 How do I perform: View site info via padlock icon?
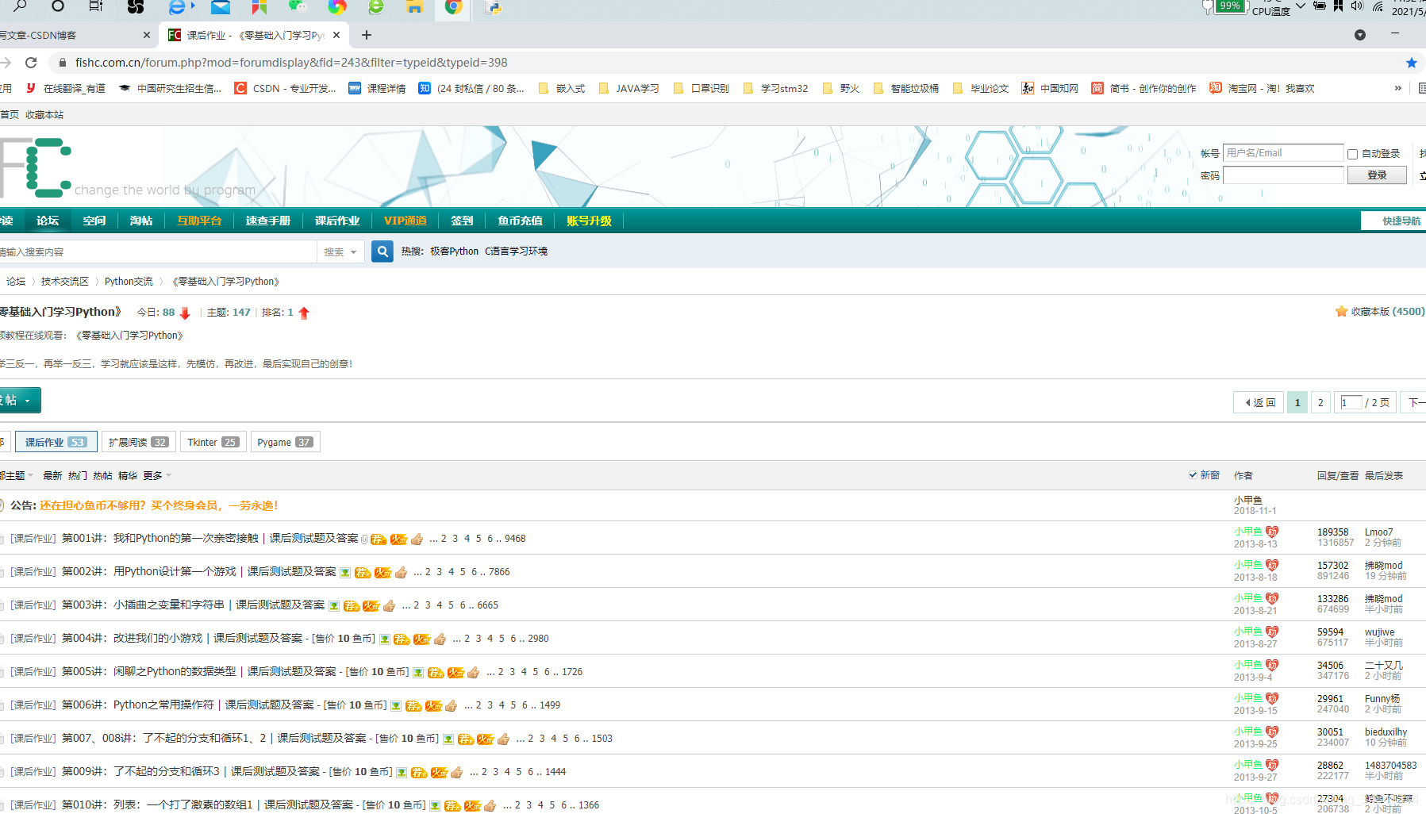click(63, 63)
